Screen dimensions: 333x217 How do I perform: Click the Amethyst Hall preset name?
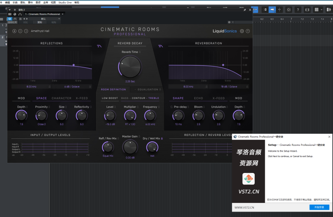coord(40,31)
